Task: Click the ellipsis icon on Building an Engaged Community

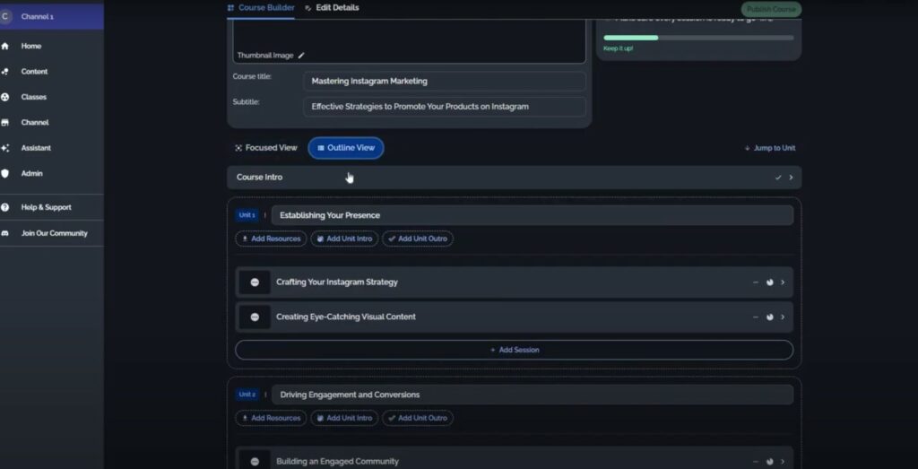Action: click(x=255, y=462)
